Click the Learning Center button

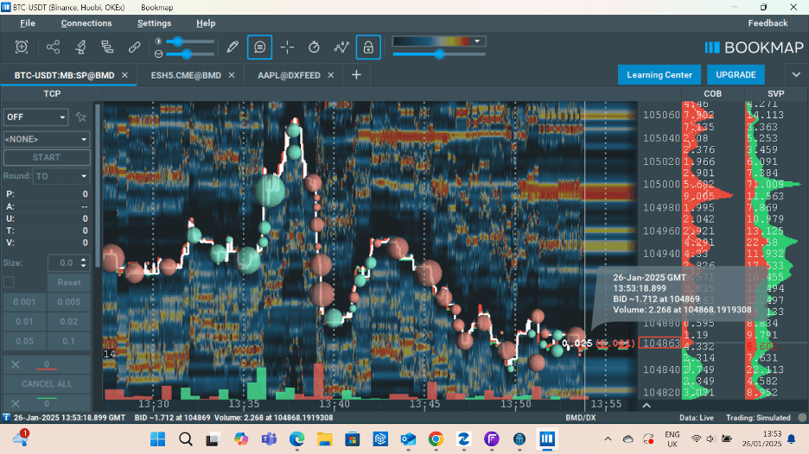(659, 75)
